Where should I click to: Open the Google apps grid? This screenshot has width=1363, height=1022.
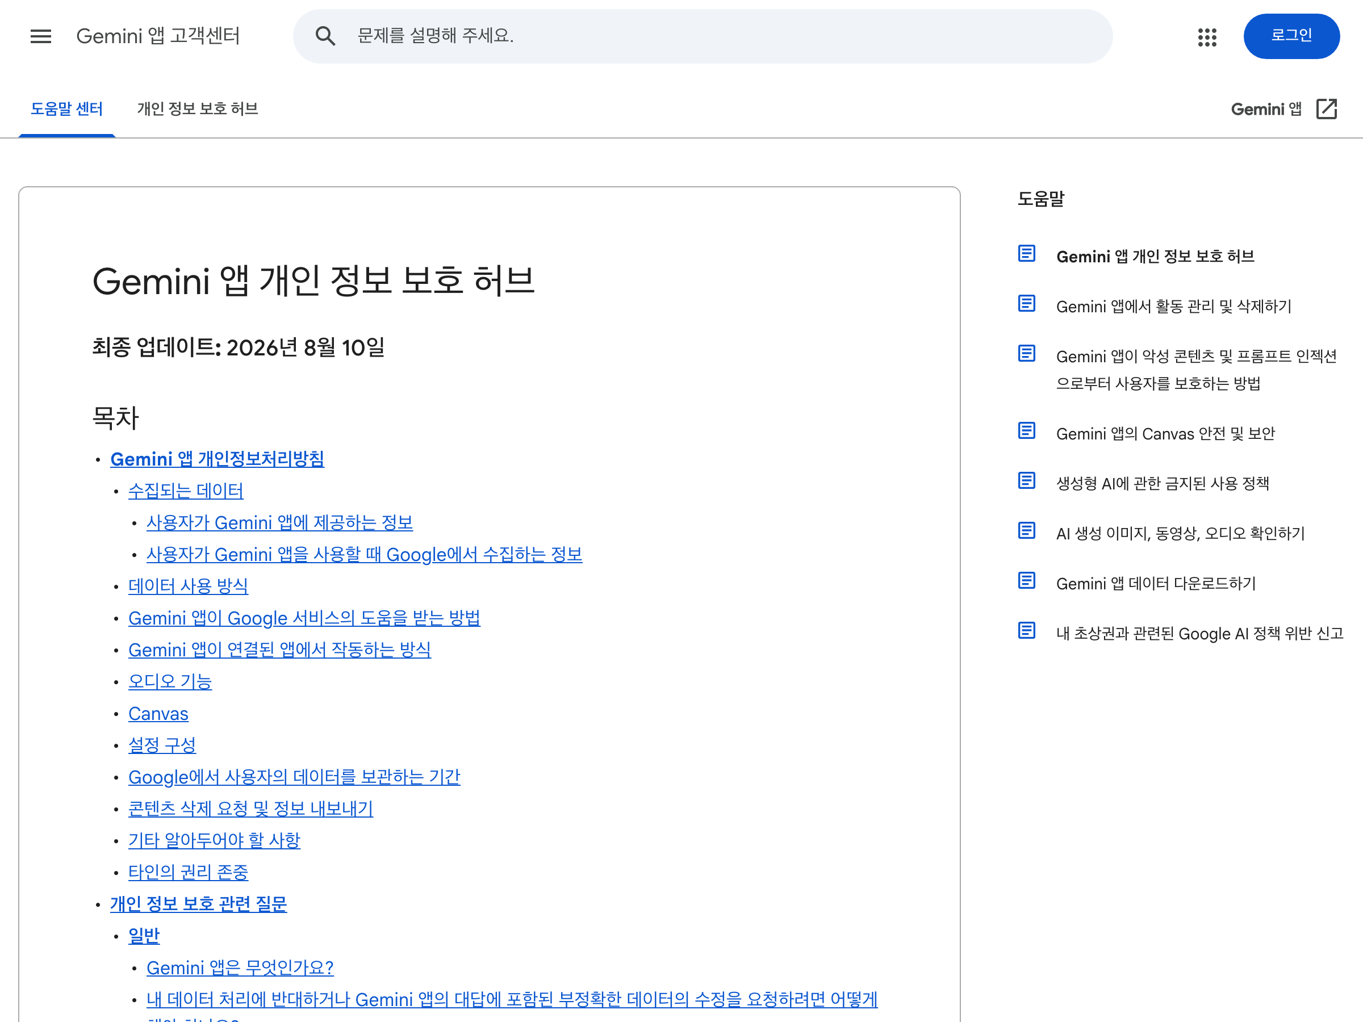[1206, 37]
